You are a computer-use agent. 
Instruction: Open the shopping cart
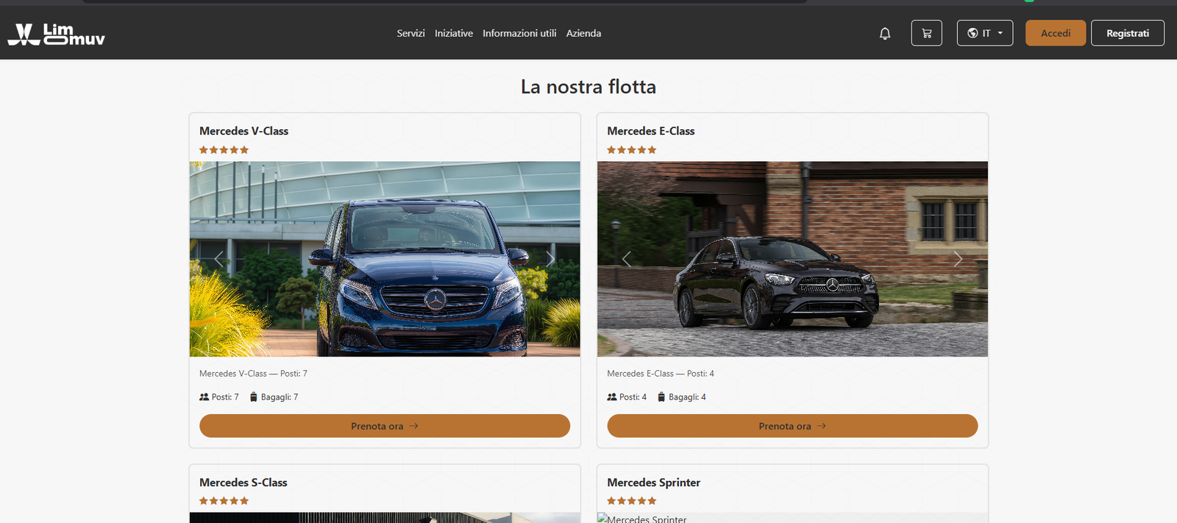pos(927,33)
